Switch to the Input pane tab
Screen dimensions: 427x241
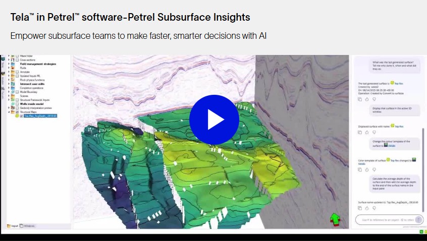point(13,226)
